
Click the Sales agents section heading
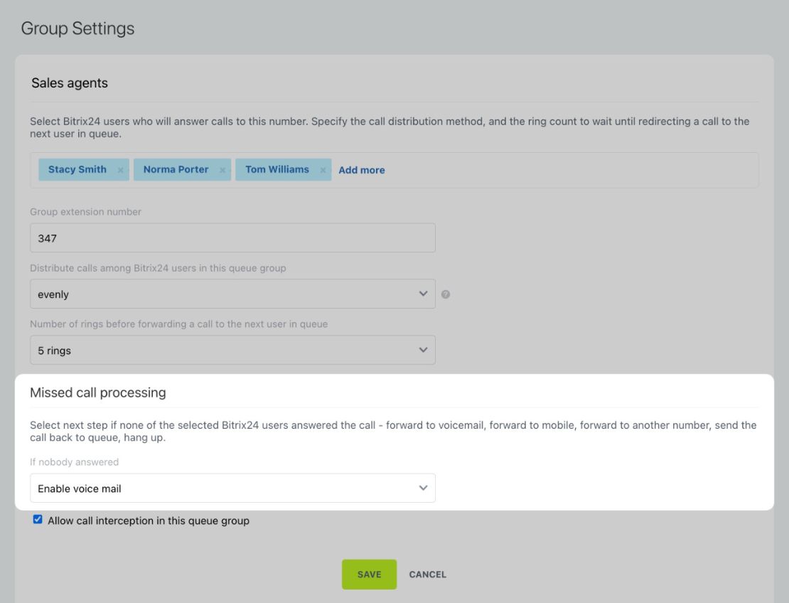coord(70,83)
